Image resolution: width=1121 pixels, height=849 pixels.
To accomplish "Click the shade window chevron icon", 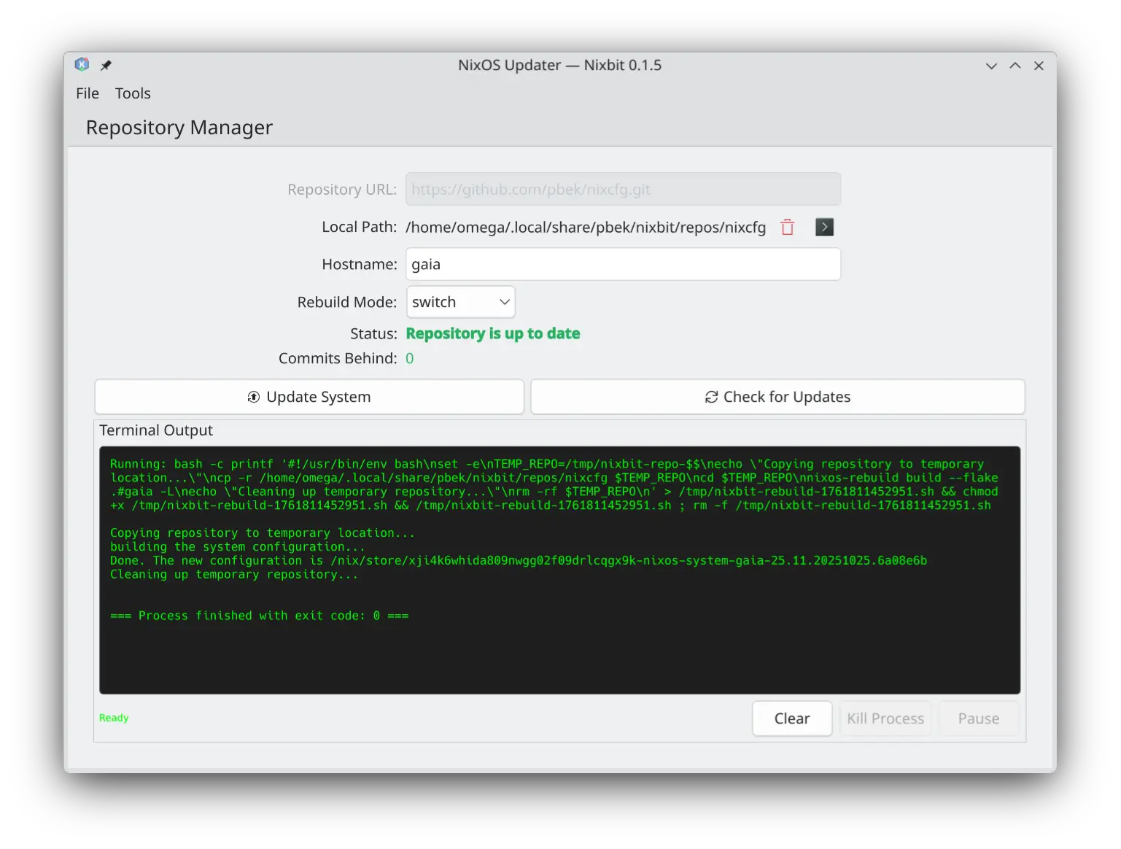I will point(990,66).
